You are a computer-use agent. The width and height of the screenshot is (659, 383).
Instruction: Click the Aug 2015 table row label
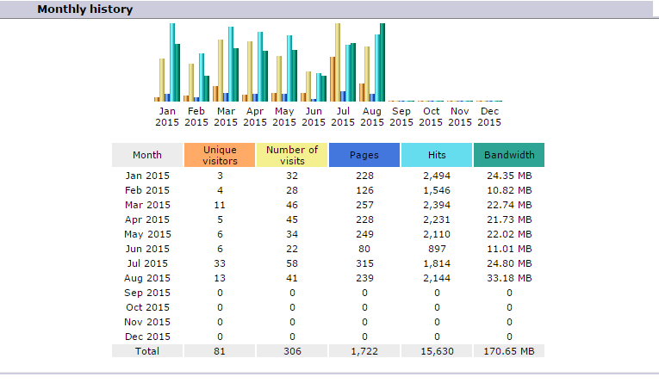tap(147, 279)
